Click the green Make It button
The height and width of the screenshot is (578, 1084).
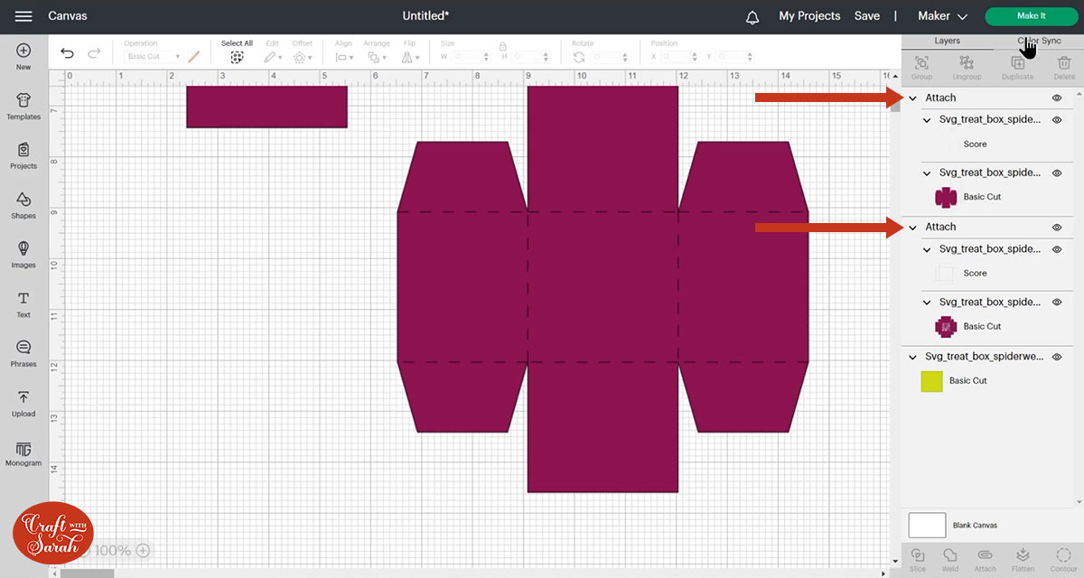click(x=1031, y=16)
